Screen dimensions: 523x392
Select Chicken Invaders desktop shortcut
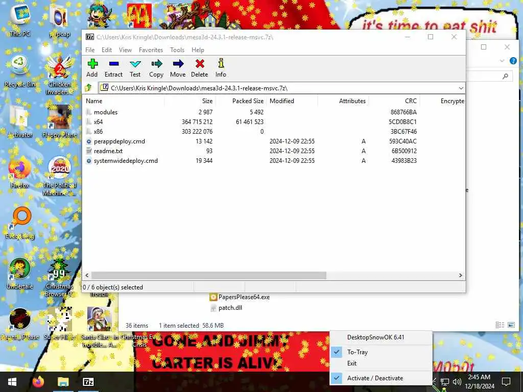[x=59, y=76]
